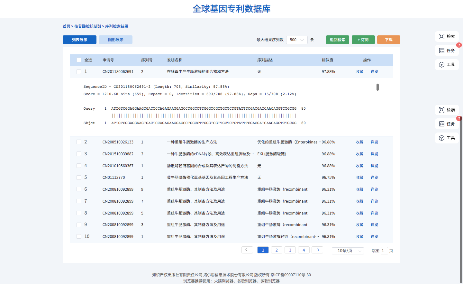Open the lower 任务 task list icon
The width and height of the screenshot is (463, 284).
coord(442,124)
